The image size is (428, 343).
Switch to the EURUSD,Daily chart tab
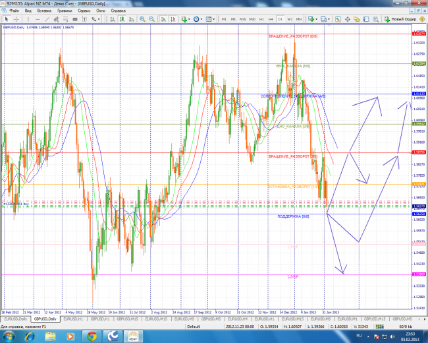tap(16, 318)
